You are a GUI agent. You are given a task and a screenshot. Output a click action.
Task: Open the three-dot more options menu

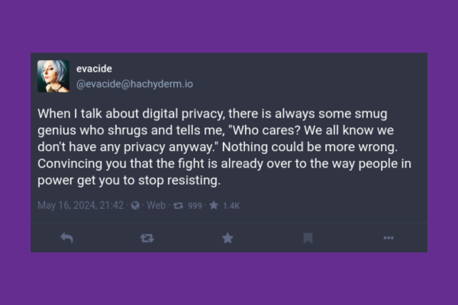click(x=389, y=238)
